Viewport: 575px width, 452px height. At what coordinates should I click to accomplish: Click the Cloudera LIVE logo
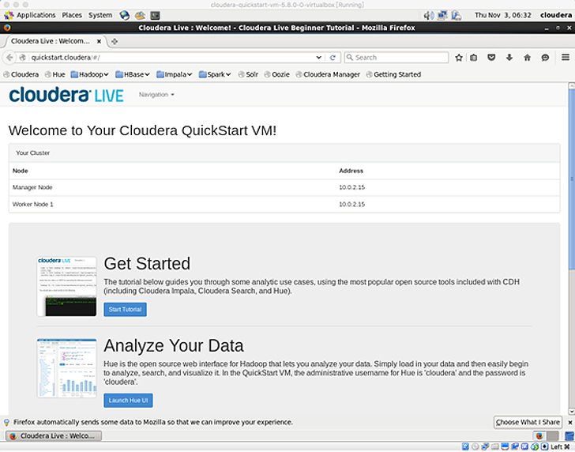point(66,95)
